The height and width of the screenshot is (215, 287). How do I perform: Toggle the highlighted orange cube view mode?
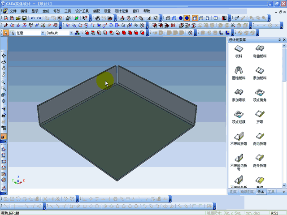coord(195,18)
